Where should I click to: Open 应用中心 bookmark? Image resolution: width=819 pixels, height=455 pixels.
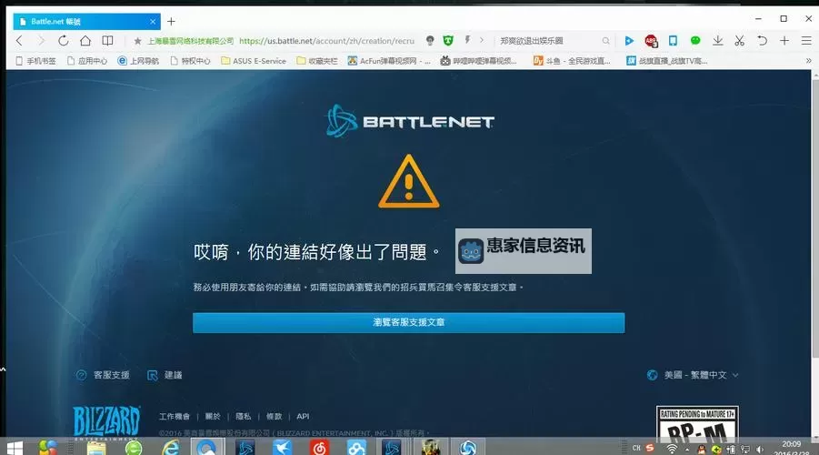pyautogui.click(x=87, y=61)
